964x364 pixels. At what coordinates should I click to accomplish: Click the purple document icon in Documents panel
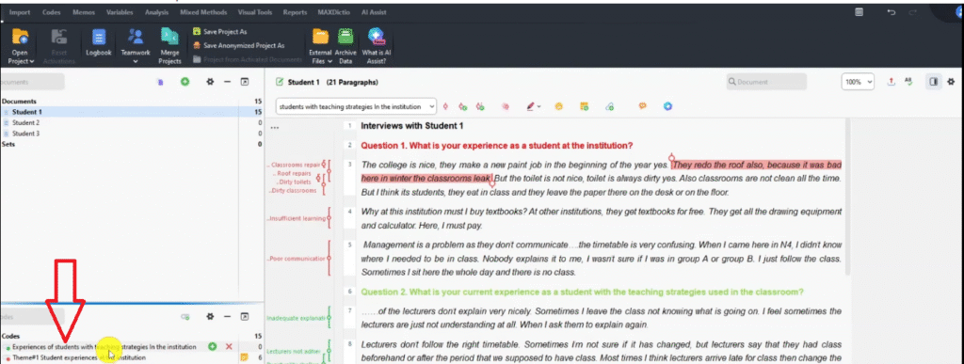coord(160,82)
